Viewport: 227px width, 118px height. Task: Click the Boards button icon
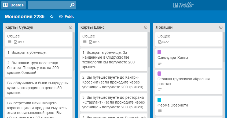5,5
